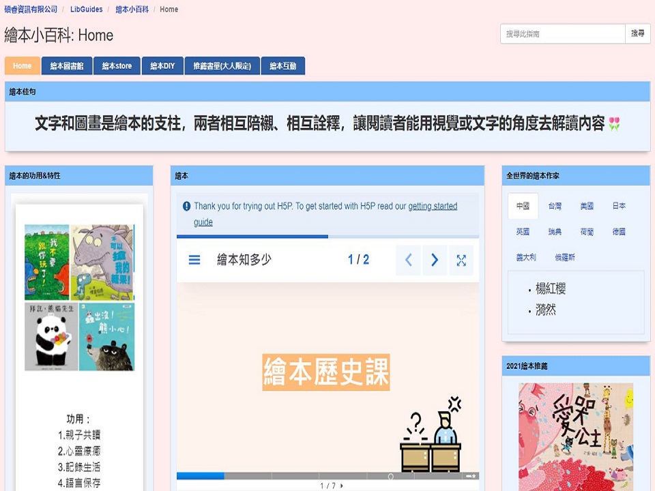Screen dimensions: 655x491
Task: Open the H5P getting started link
Action: (433, 206)
